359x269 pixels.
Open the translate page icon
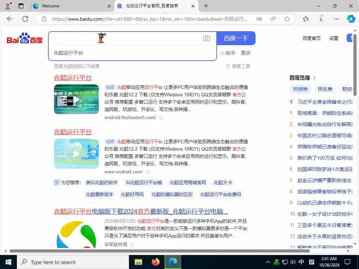pos(259,19)
